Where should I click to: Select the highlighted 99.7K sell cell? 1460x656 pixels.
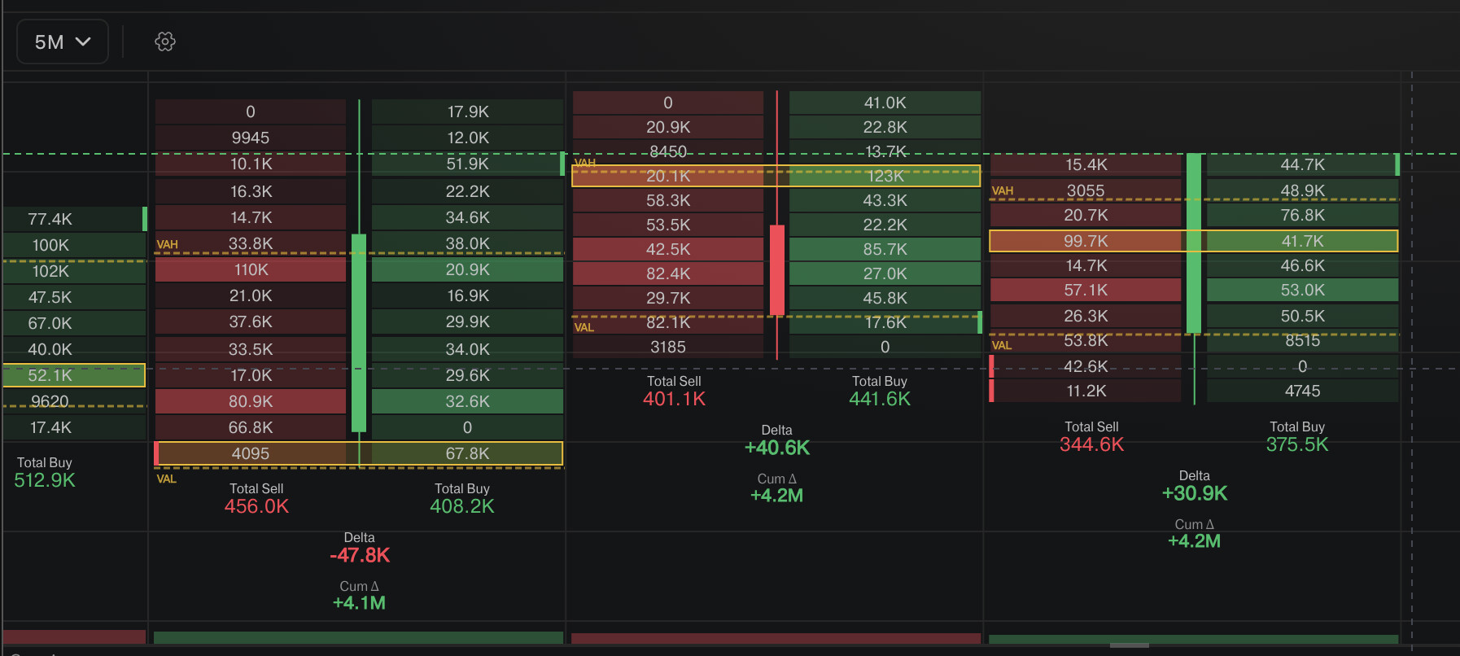tap(1086, 241)
